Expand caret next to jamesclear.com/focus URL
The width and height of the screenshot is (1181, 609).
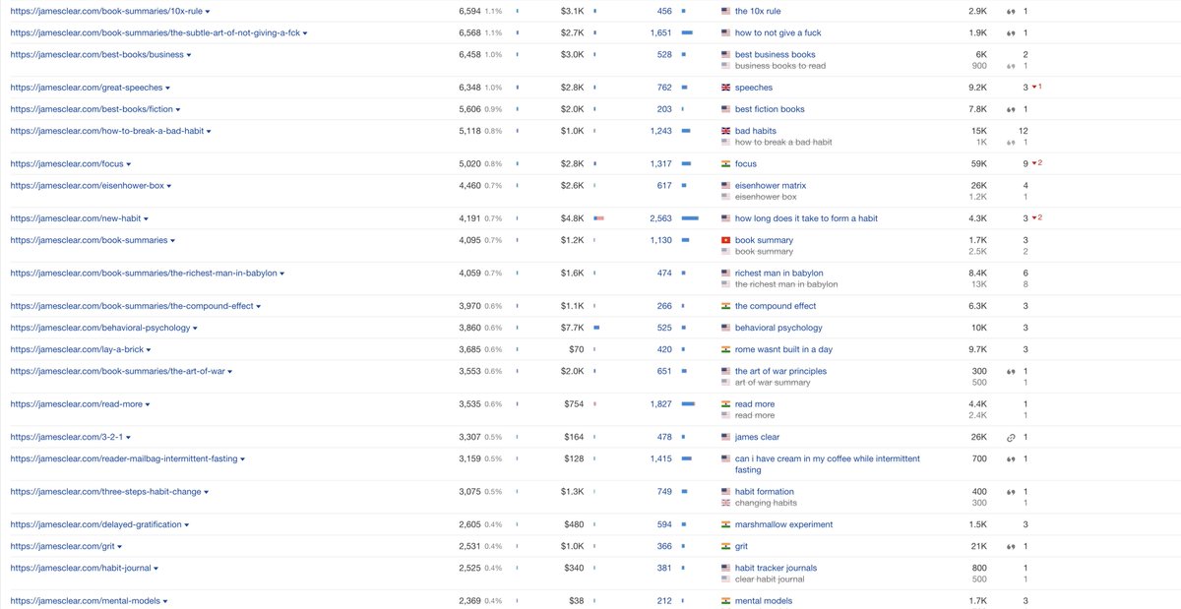pyautogui.click(x=129, y=164)
